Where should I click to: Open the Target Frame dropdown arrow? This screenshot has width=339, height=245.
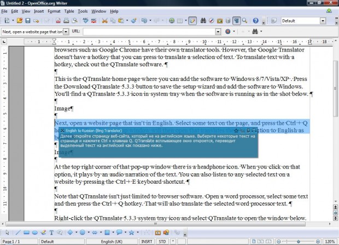pyautogui.click(x=234, y=32)
